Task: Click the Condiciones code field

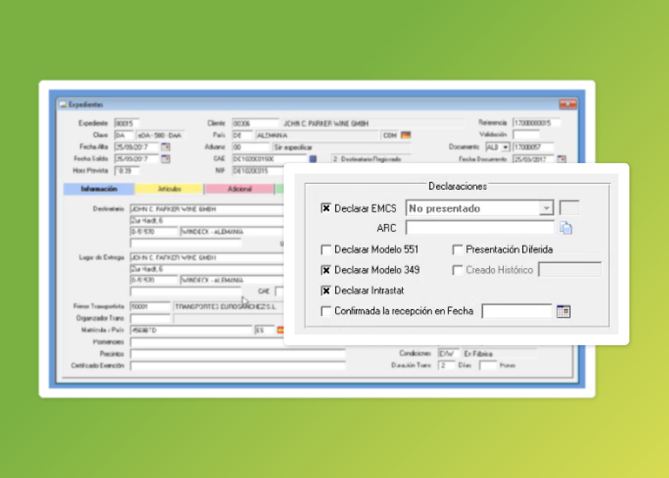Action: (x=448, y=354)
